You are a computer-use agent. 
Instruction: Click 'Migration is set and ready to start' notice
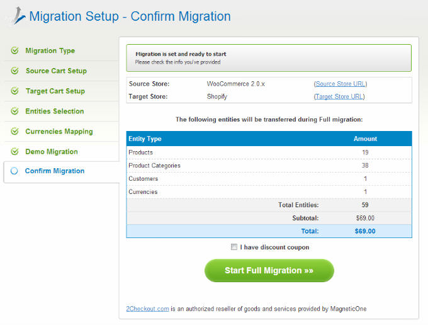point(181,54)
